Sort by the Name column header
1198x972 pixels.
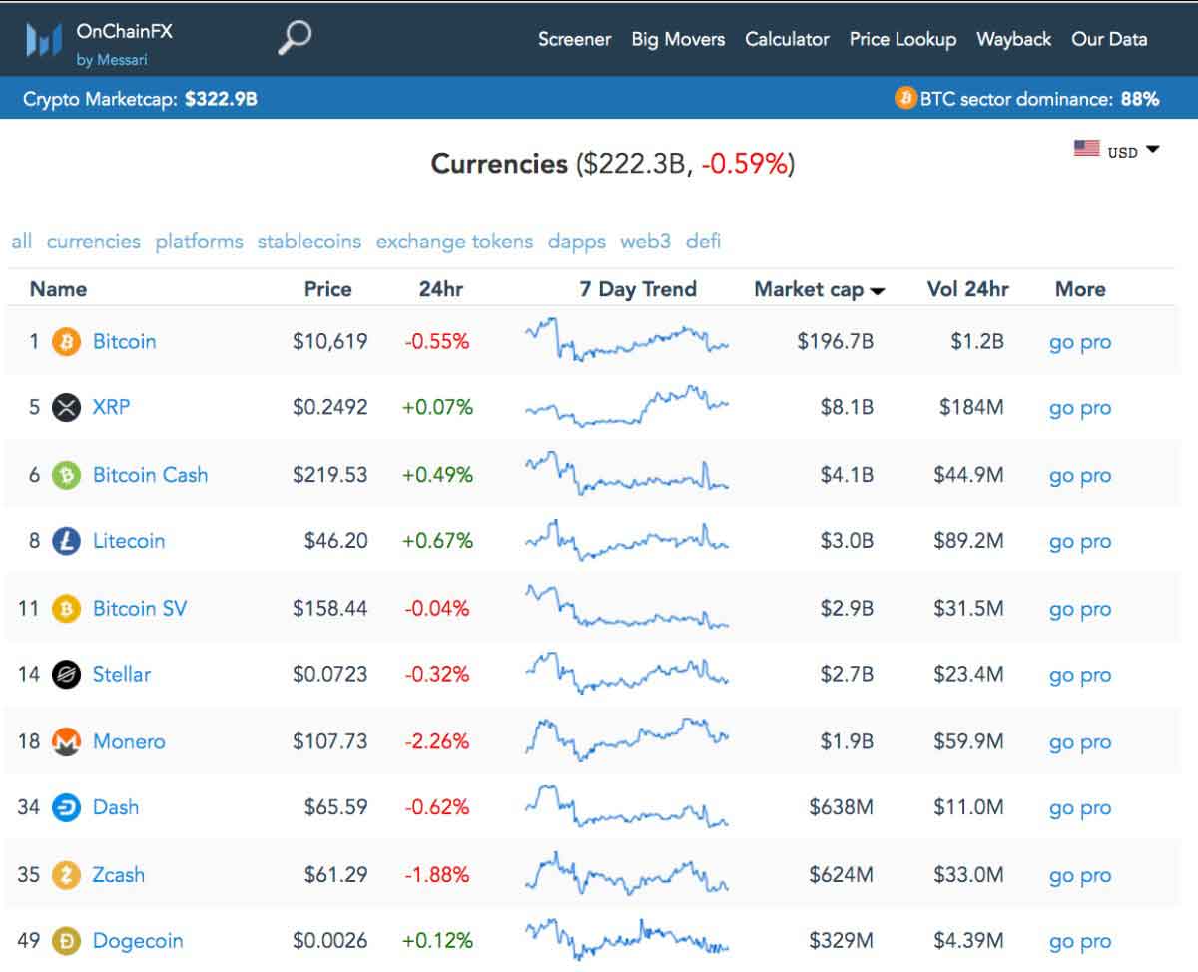pos(58,289)
